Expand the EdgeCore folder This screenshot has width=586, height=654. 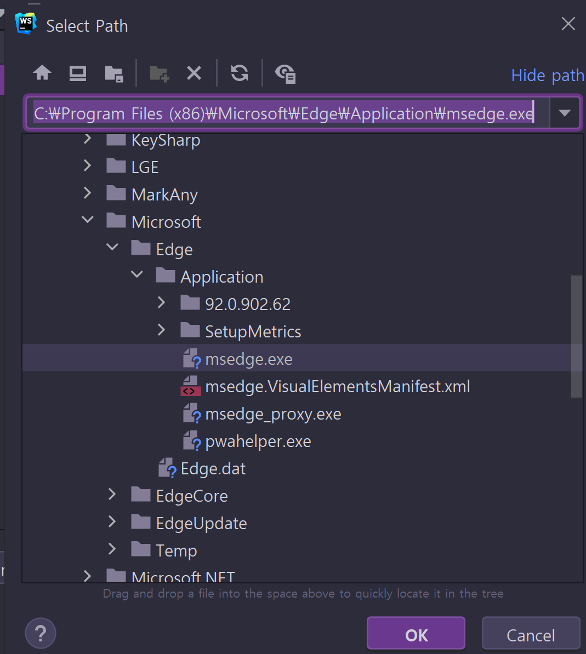coord(112,495)
